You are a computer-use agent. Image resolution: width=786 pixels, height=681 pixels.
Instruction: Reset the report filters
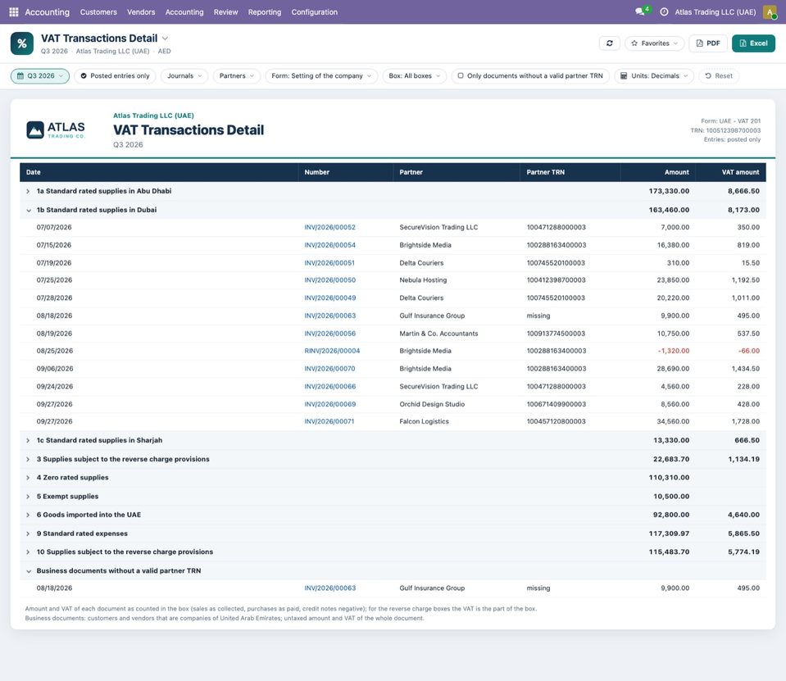pos(718,75)
